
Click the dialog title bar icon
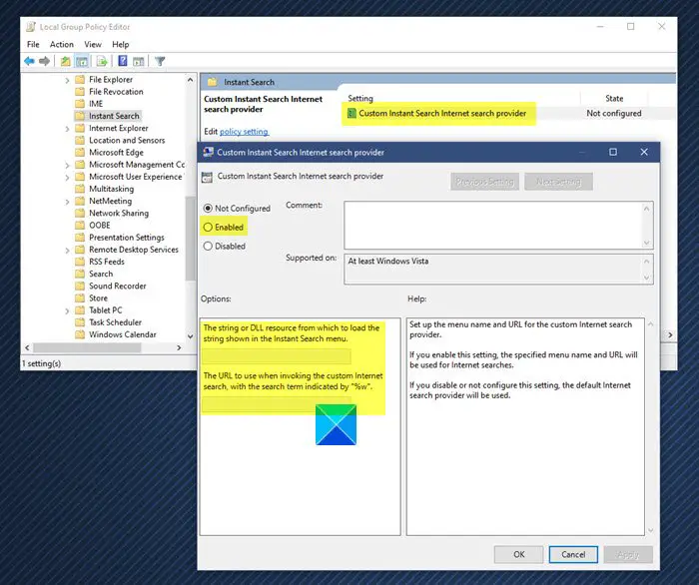pos(208,152)
